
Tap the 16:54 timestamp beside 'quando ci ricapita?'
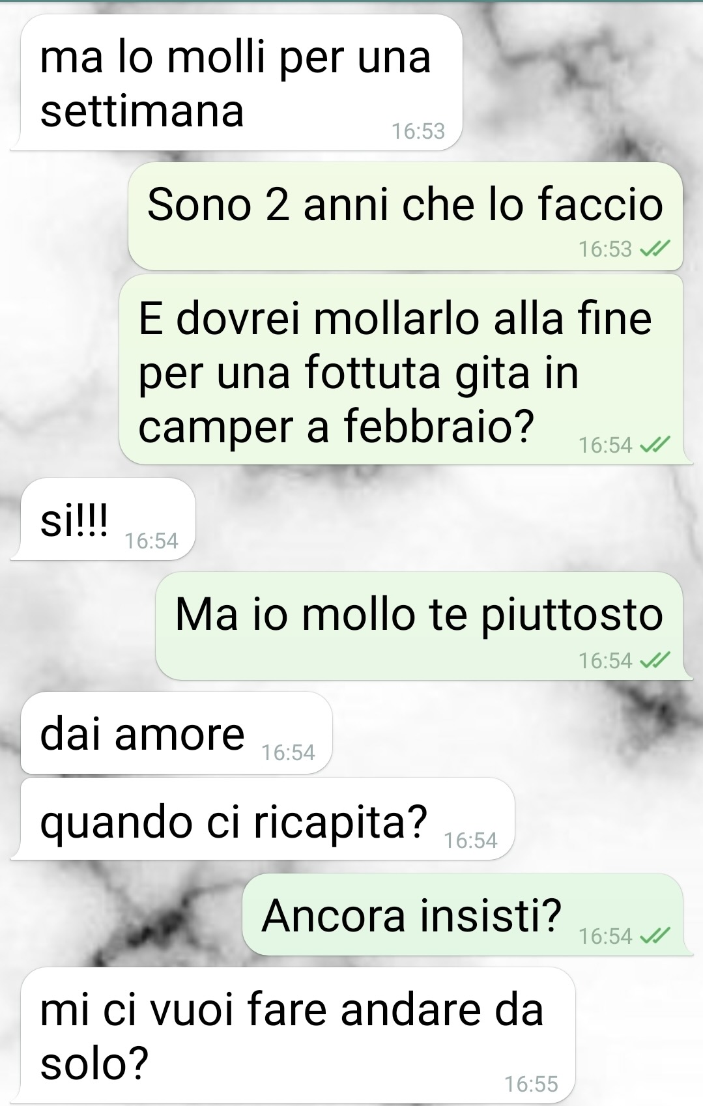[x=470, y=840]
